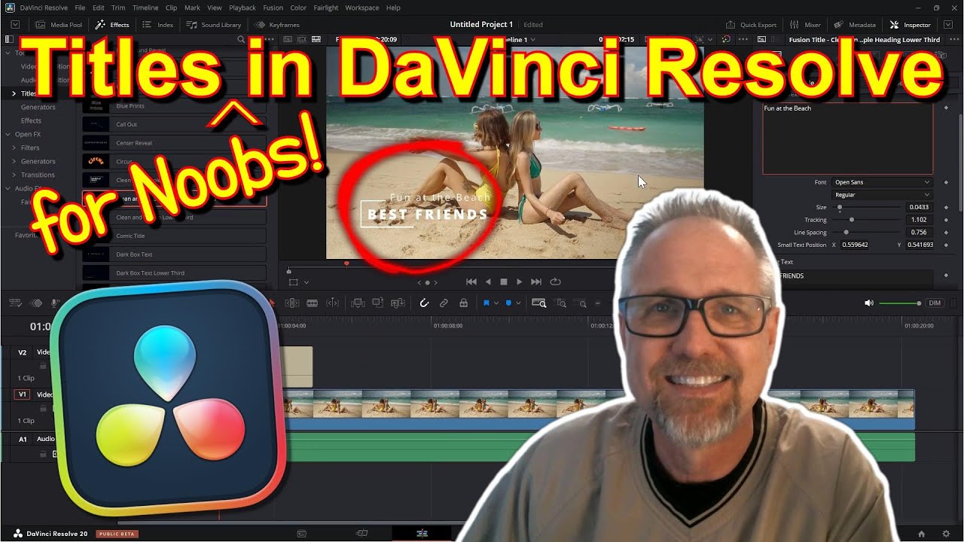Toggle loop playback
964x542 pixels.
[555, 282]
